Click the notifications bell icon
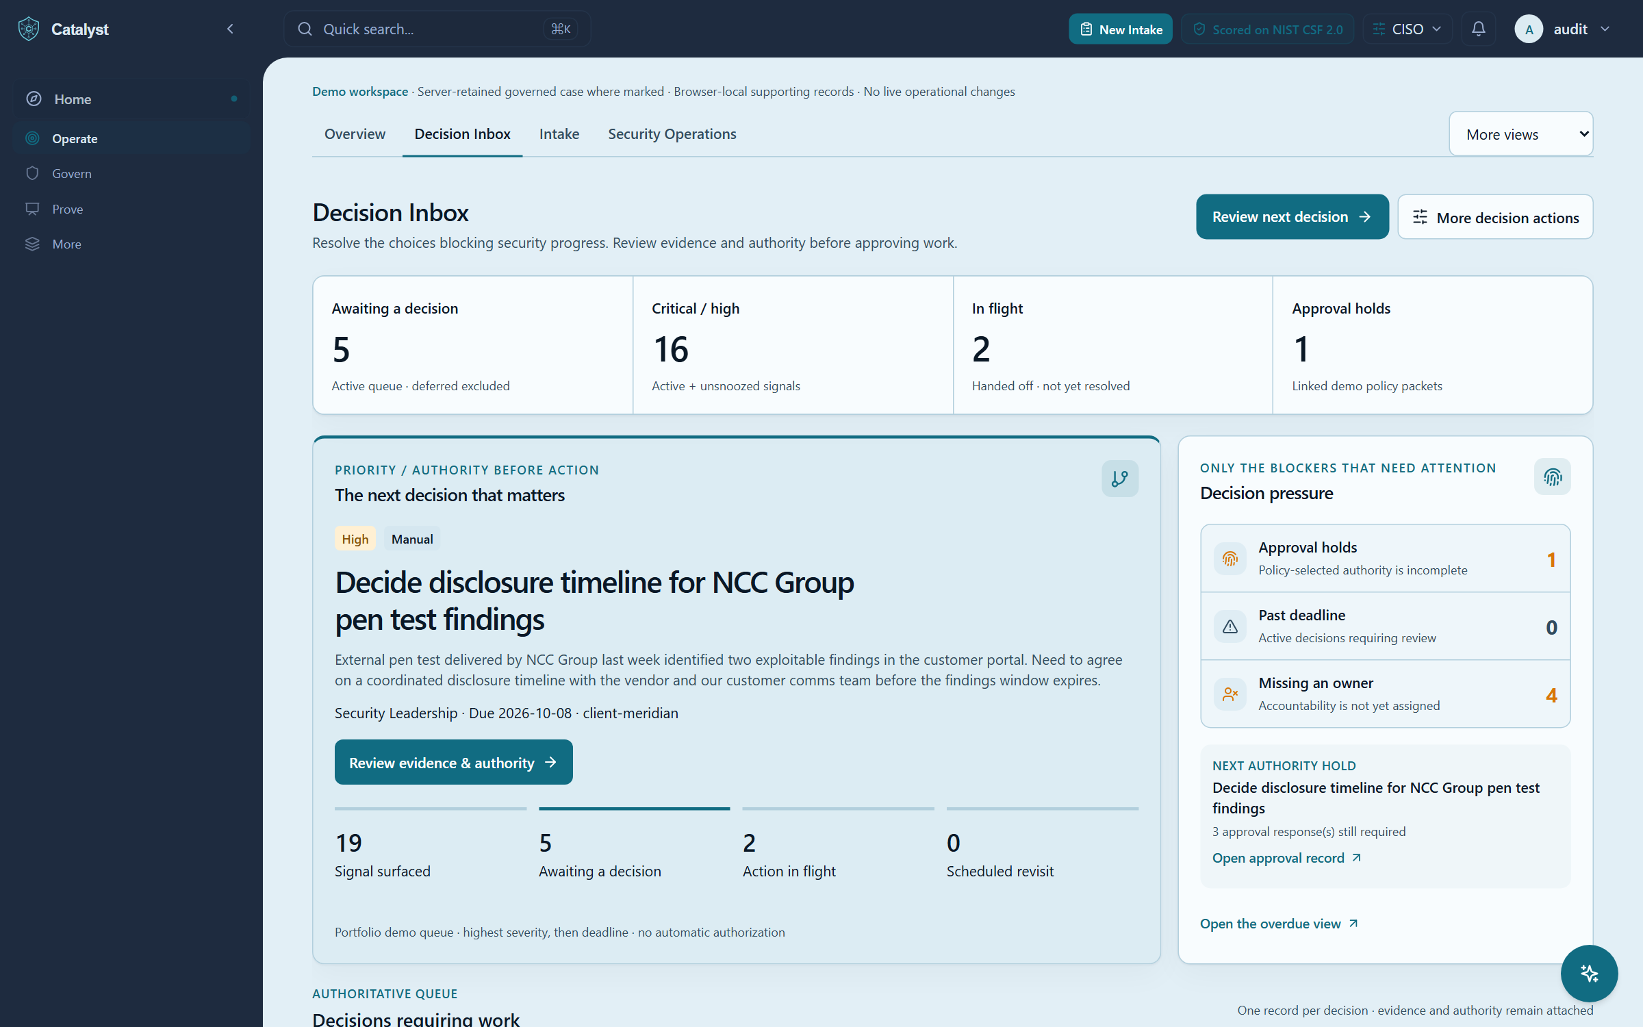Image resolution: width=1643 pixels, height=1027 pixels. point(1479,29)
